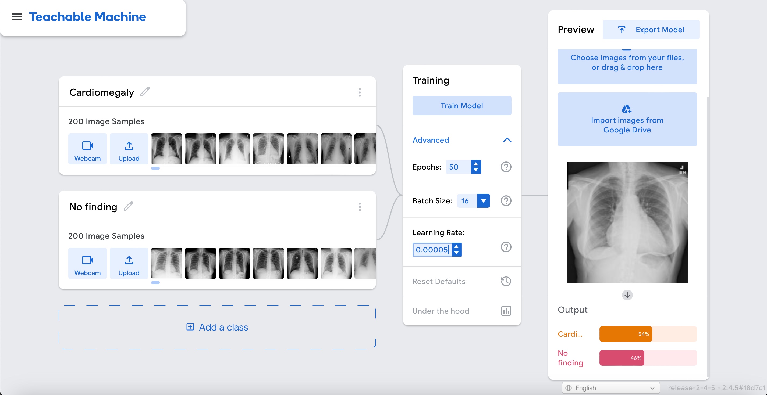
Task: Open the hamburger main menu
Action: pyautogui.click(x=17, y=17)
